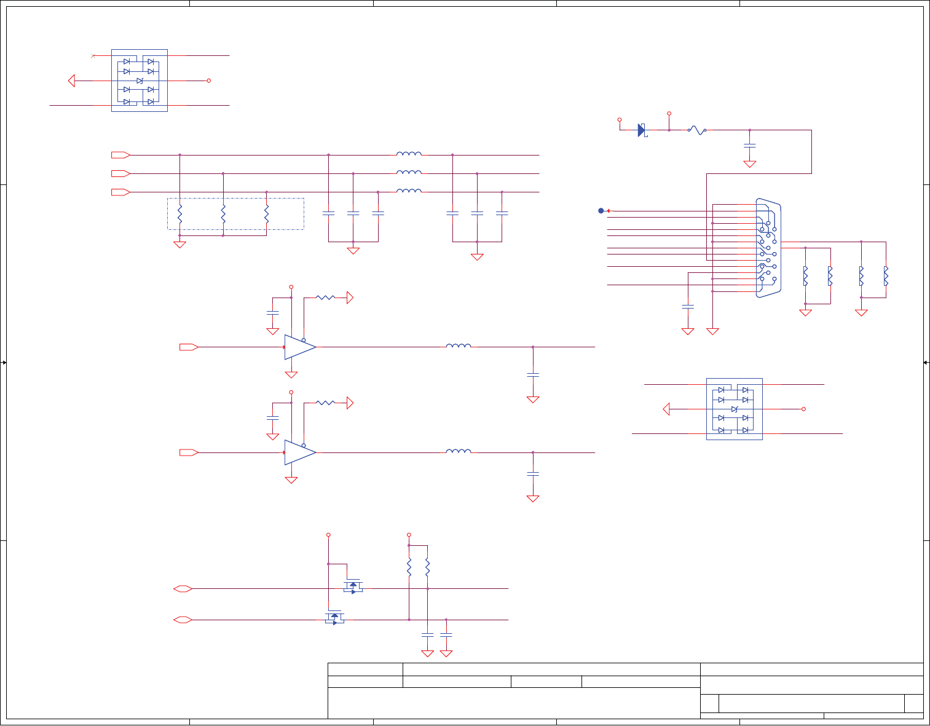Click the input port of the third filter line

(x=120, y=192)
